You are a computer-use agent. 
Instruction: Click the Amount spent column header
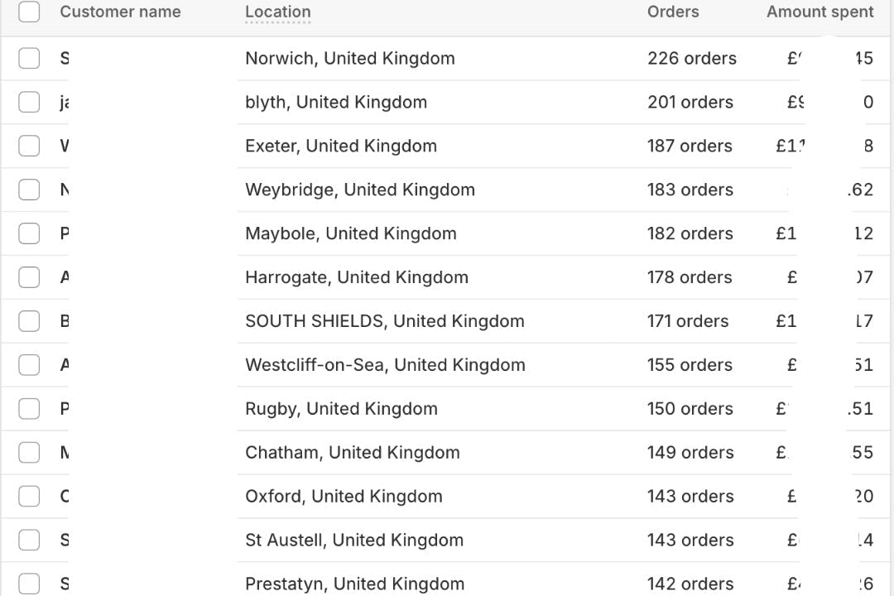point(819,12)
